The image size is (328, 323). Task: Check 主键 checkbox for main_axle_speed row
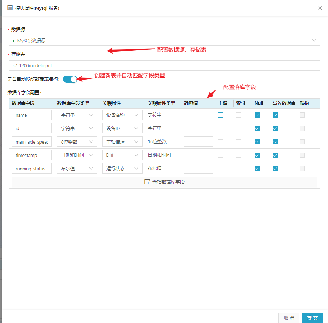pyautogui.click(x=220, y=142)
